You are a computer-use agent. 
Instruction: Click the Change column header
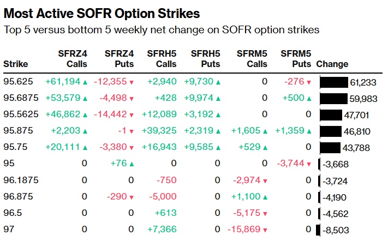(x=332, y=64)
